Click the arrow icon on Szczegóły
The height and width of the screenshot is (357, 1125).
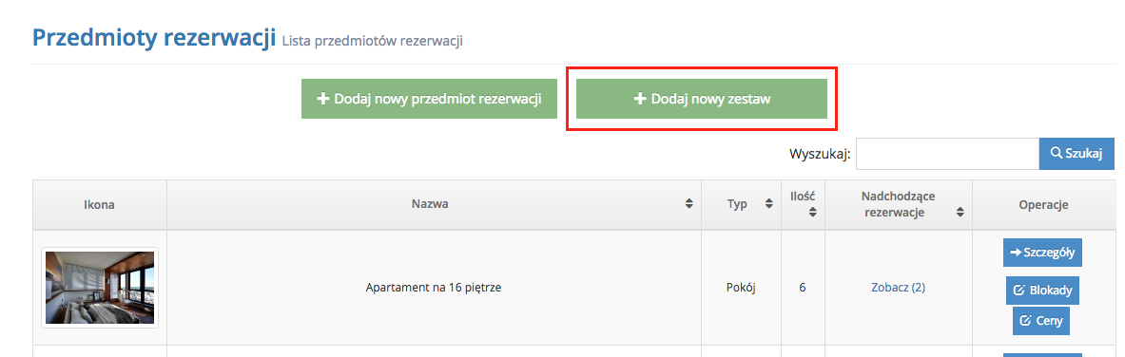coord(1016,252)
